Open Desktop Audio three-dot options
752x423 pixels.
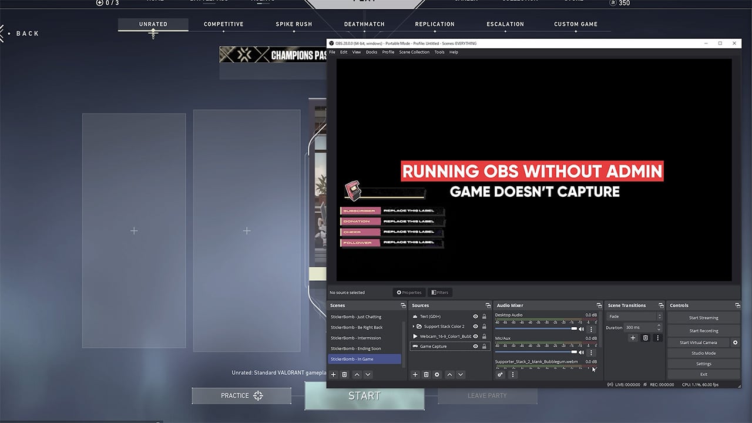(x=591, y=329)
